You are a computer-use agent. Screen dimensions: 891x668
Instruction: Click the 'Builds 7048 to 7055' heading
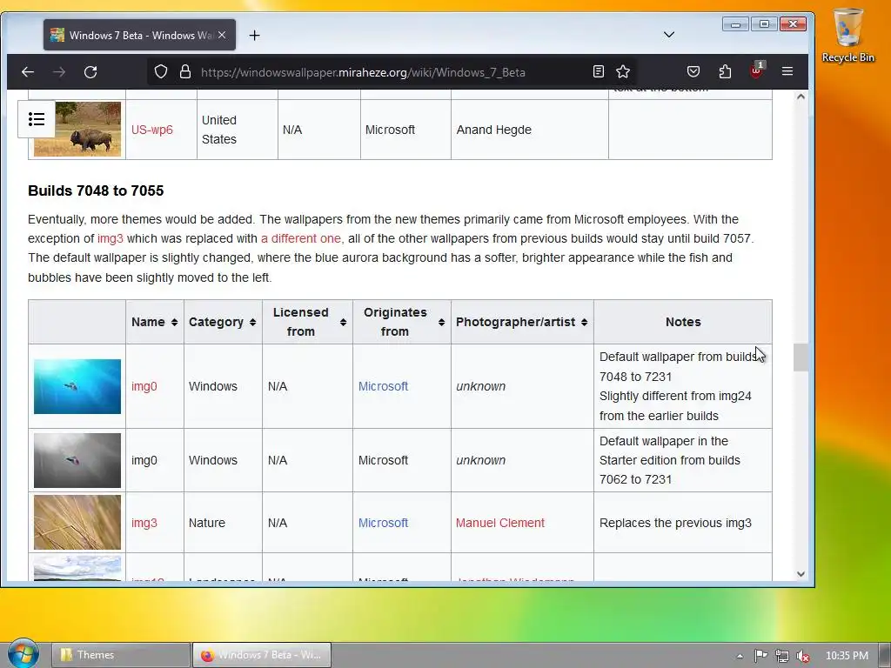point(96,190)
